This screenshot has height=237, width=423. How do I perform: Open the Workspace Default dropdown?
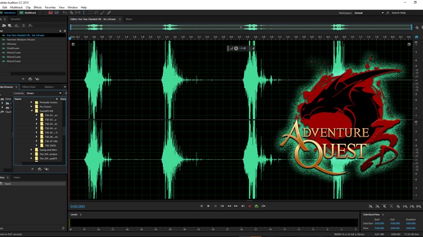pos(369,13)
